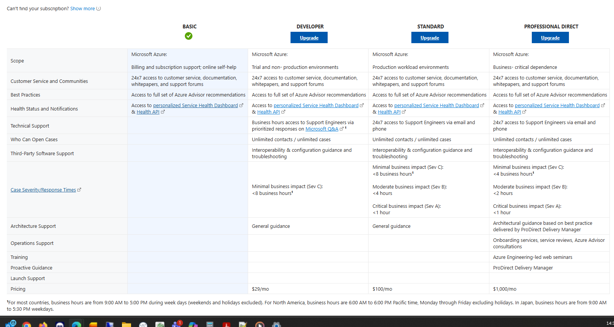Click external-link icon after Developer column's Service Health Dashboard
This screenshot has height=327, width=614.
point(362,106)
